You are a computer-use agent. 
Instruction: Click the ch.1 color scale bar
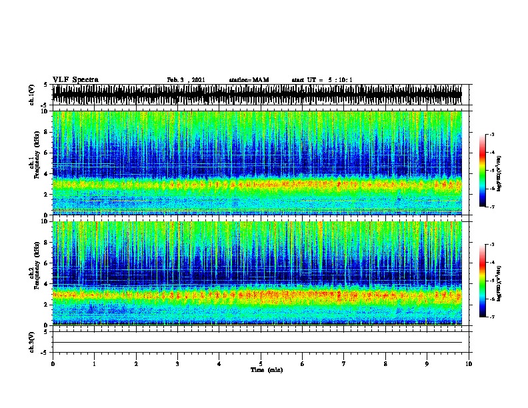point(483,171)
